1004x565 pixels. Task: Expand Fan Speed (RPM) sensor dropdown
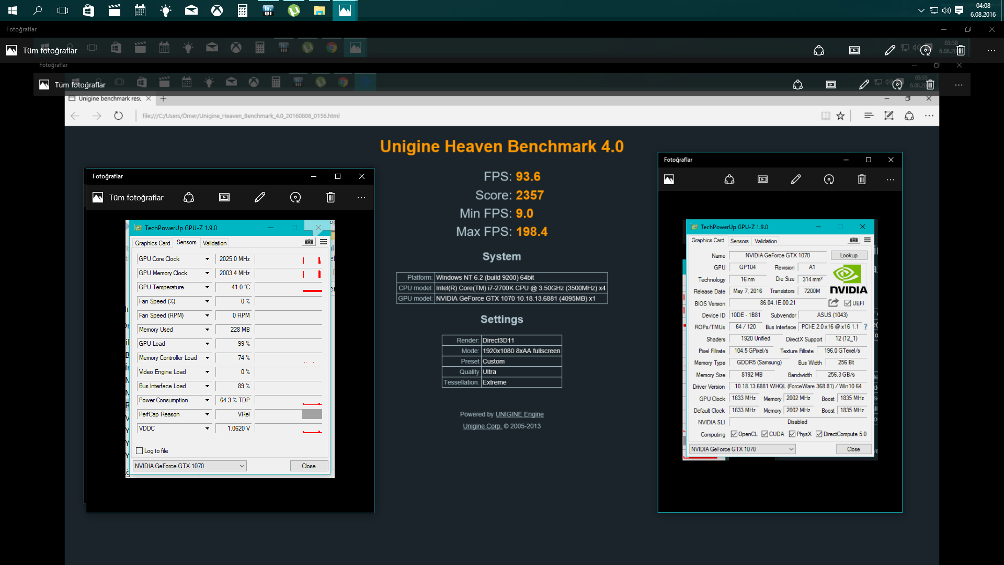pyautogui.click(x=207, y=315)
